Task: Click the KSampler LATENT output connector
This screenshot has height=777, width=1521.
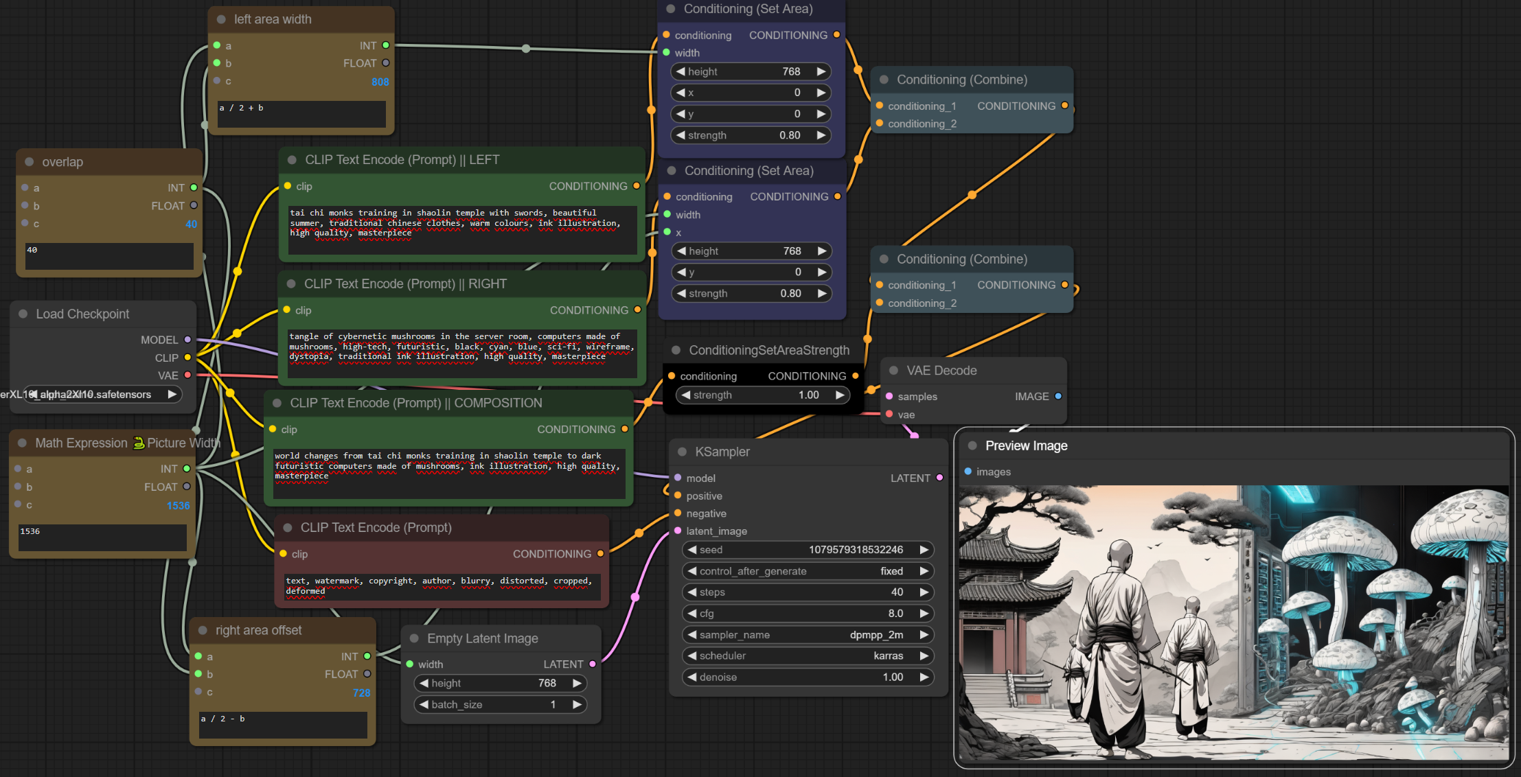Action: [x=939, y=478]
